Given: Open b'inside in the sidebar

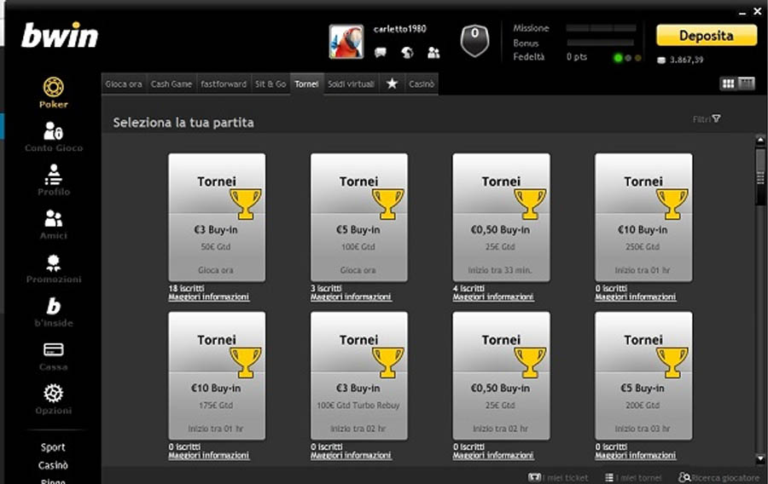Looking at the screenshot, I should (54, 312).
